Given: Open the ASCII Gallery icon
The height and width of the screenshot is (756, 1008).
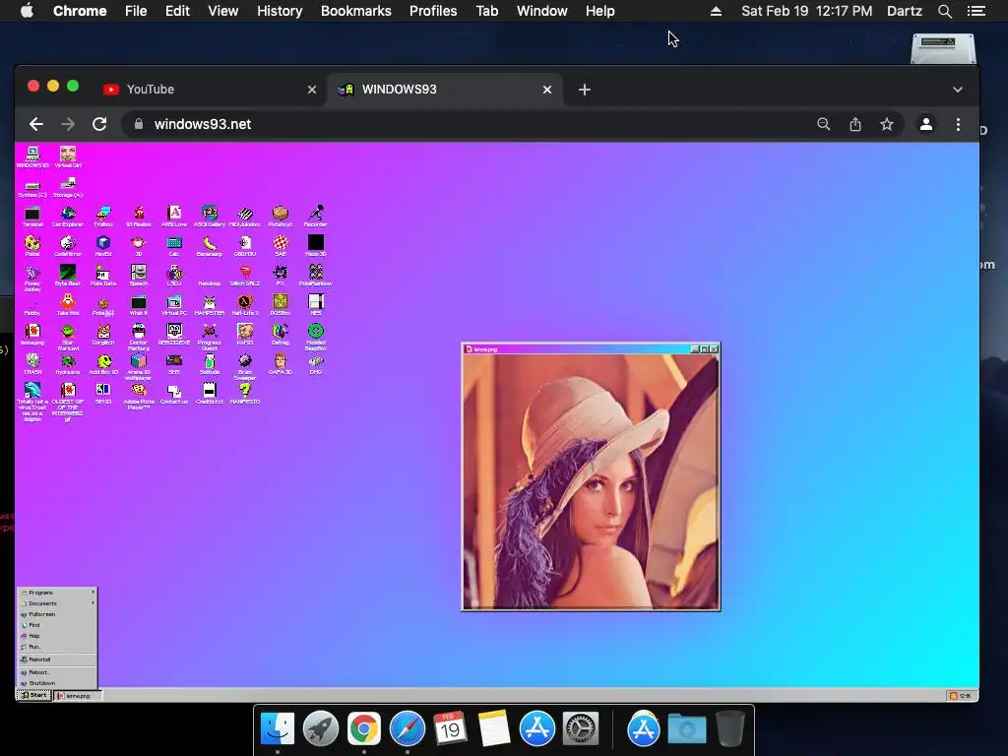Looking at the screenshot, I should click(210, 216).
